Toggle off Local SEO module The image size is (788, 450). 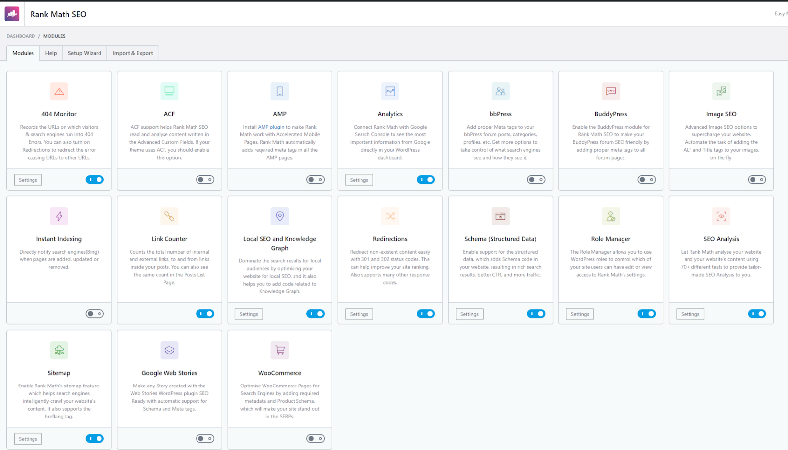(x=315, y=314)
